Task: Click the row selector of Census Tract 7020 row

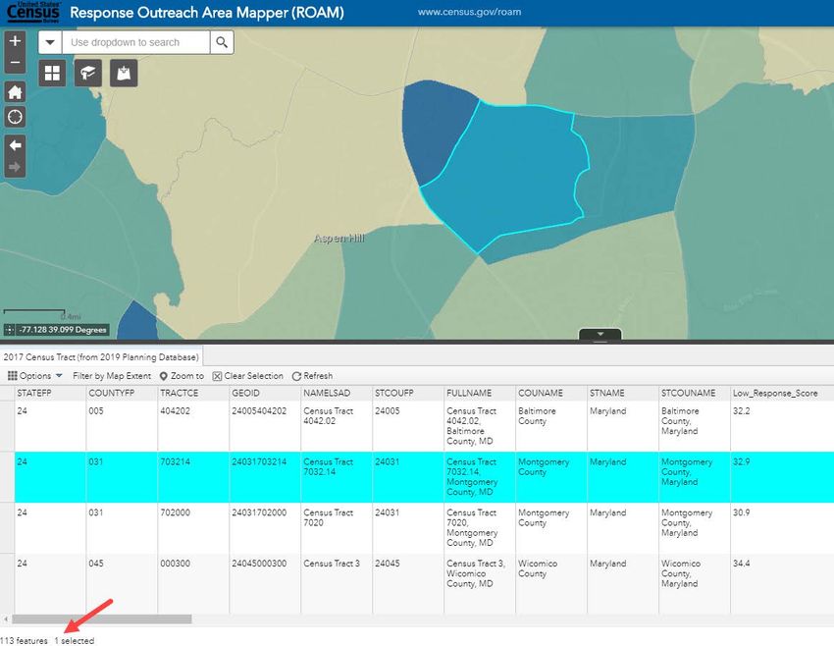Action: (x=7, y=528)
